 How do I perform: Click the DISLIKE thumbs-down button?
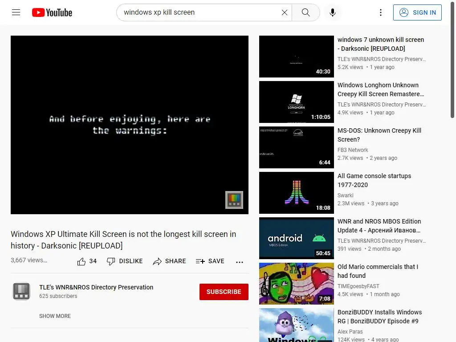tap(125, 261)
